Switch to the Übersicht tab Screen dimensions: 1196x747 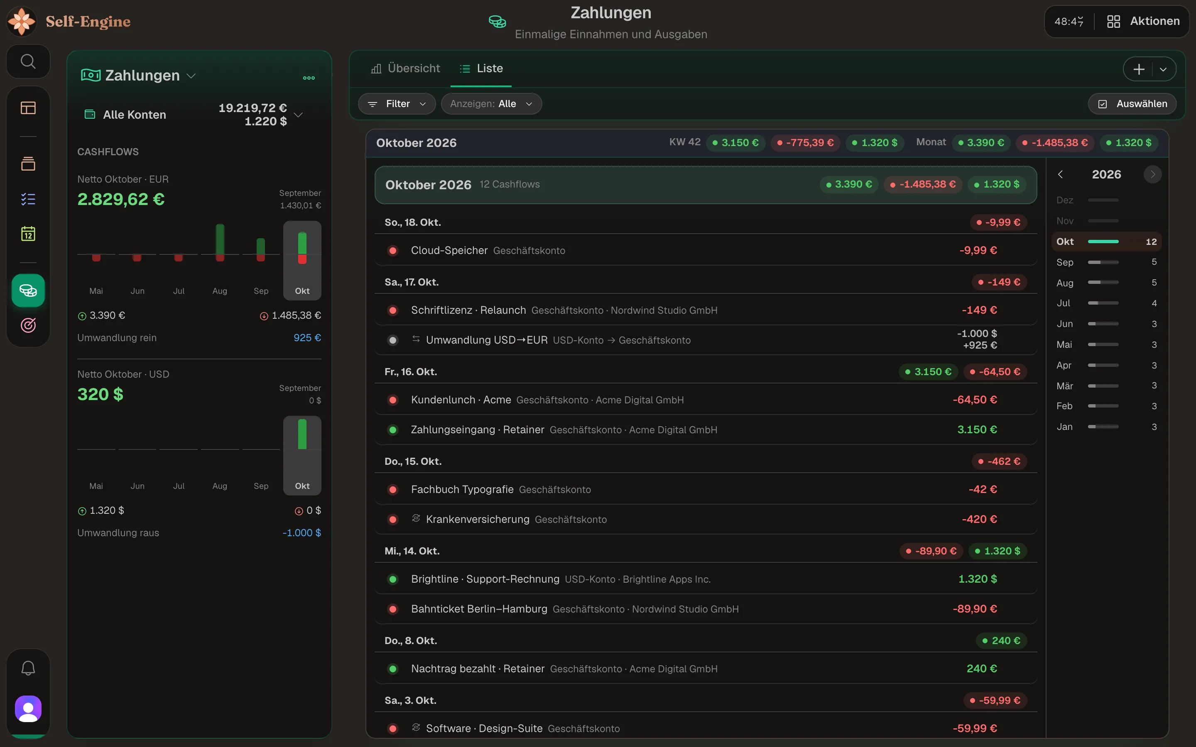[x=405, y=68]
